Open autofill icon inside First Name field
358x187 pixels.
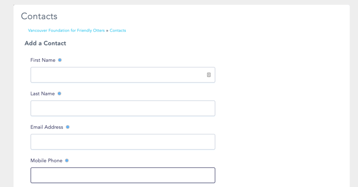(x=209, y=75)
